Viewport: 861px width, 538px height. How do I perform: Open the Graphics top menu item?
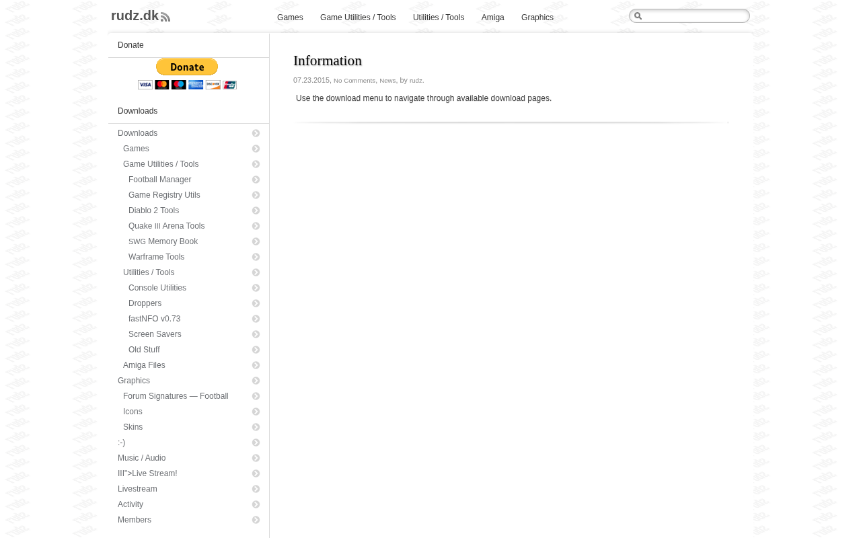click(x=537, y=17)
